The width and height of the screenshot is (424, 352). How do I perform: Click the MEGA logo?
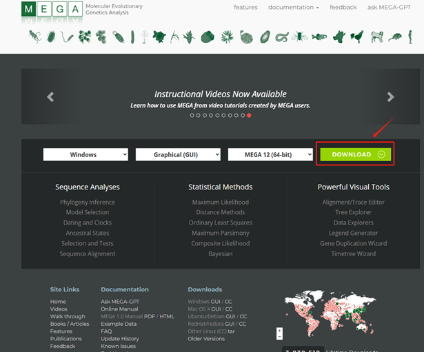point(52,9)
